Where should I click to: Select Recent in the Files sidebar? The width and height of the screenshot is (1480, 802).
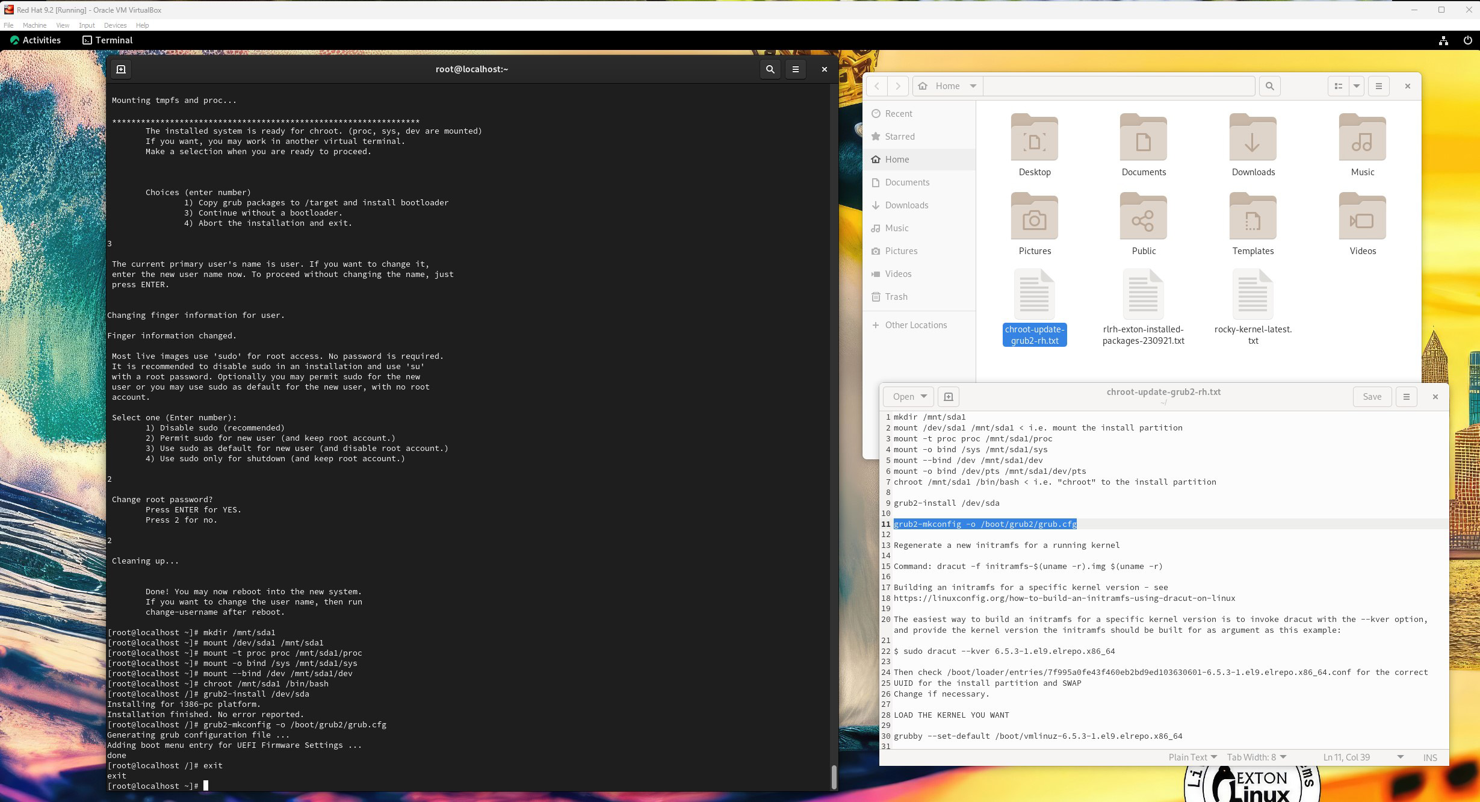pyautogui.click(x=919, y=114)
